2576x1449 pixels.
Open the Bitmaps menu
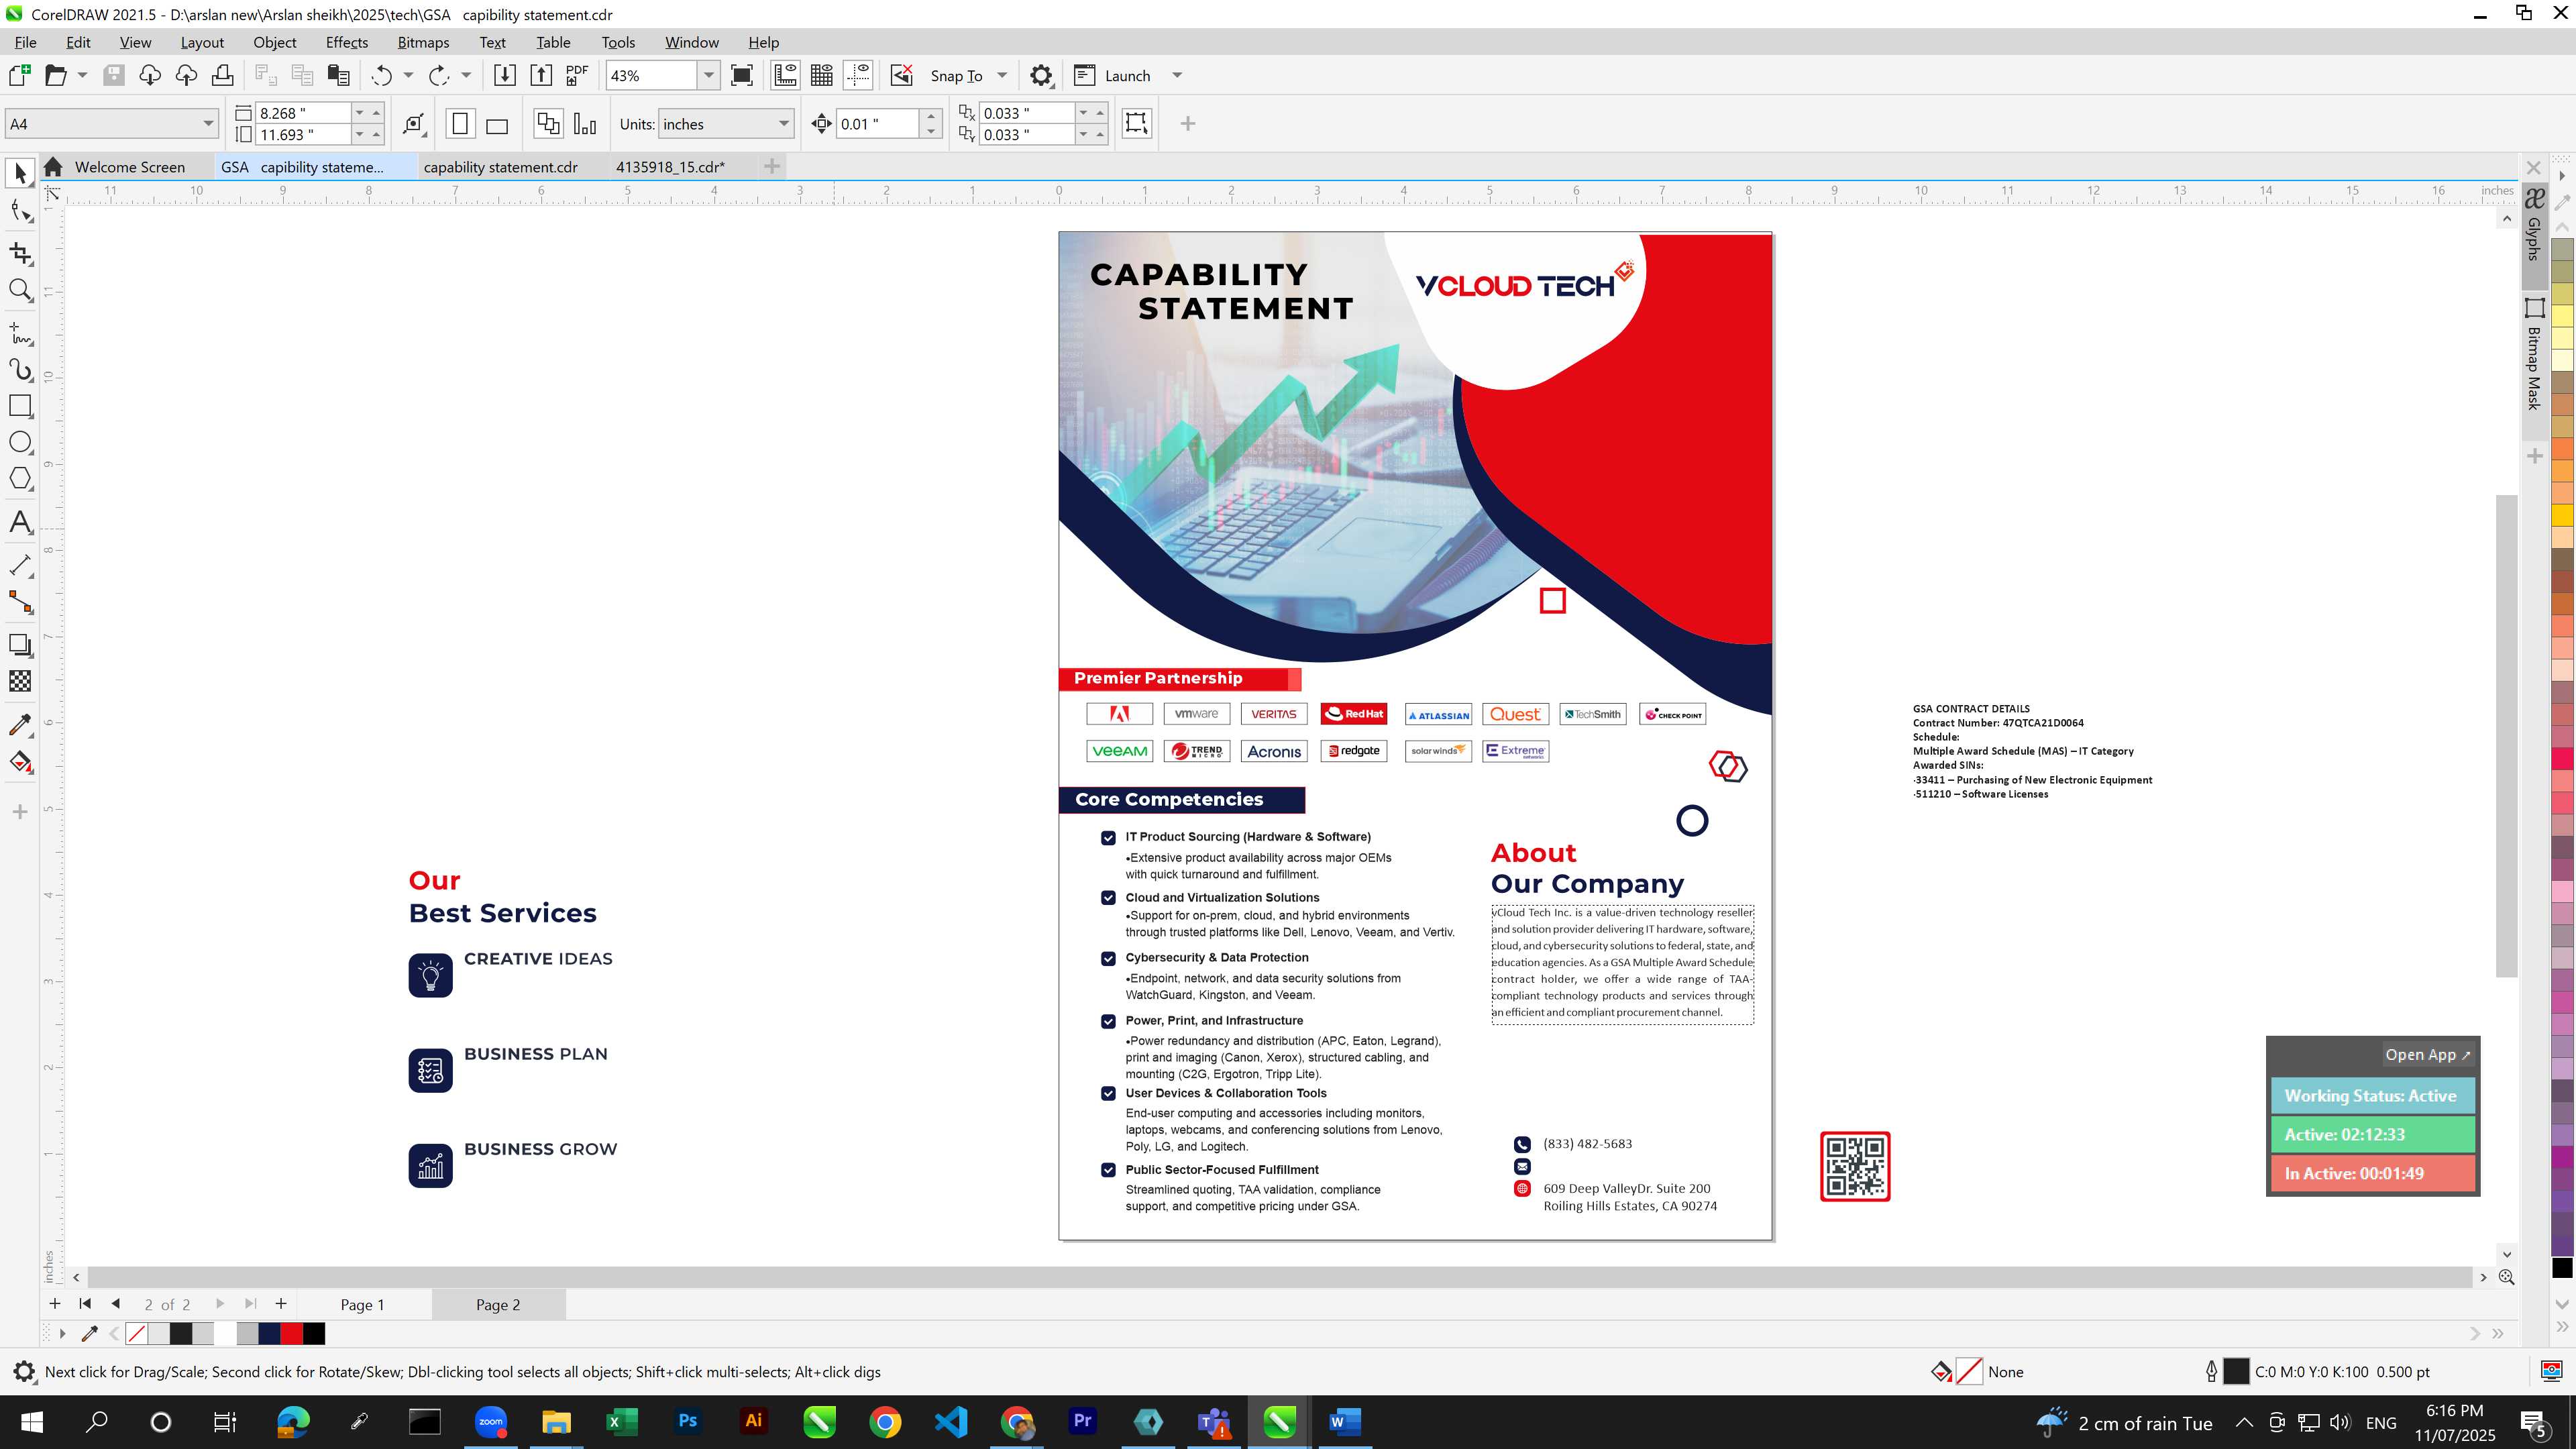423,42
